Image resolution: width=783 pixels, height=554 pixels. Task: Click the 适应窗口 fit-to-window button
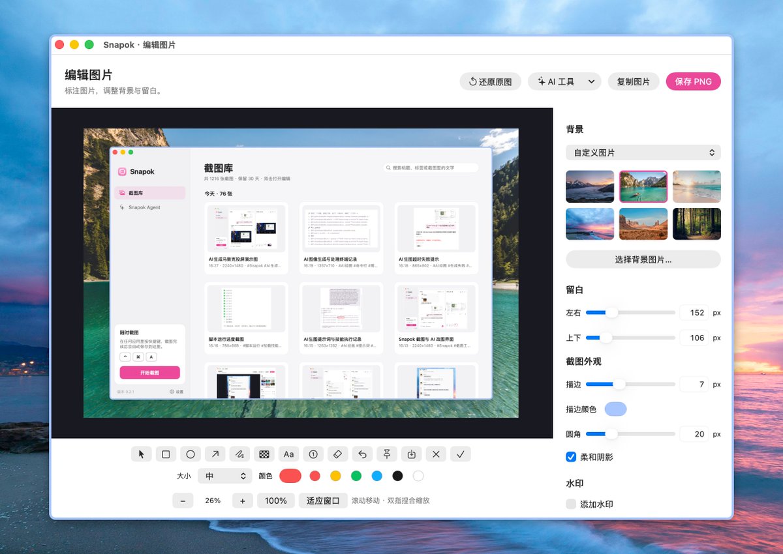point(323,501)
